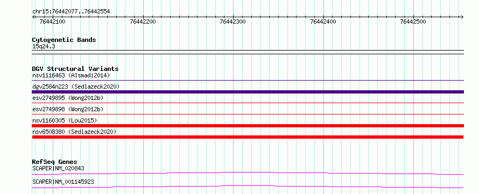This screenshot has width=479, height=194.
Task: Open variant esv2749895 (Wong2012b)
Action: coord(68,98)
